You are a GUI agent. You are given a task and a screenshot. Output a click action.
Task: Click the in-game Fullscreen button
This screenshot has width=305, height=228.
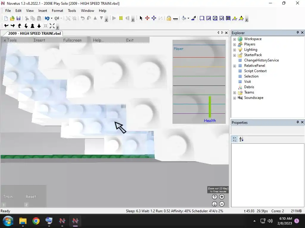[x=72, y=40]
